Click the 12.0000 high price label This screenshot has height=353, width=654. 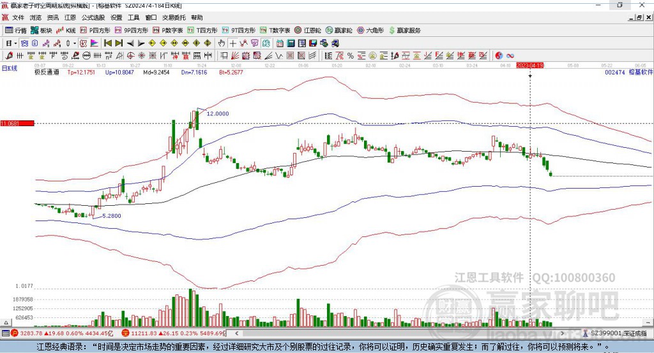[218, 113]
